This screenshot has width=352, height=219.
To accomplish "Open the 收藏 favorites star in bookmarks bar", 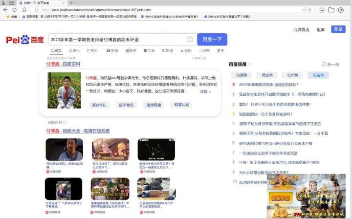I will [8, 17].
